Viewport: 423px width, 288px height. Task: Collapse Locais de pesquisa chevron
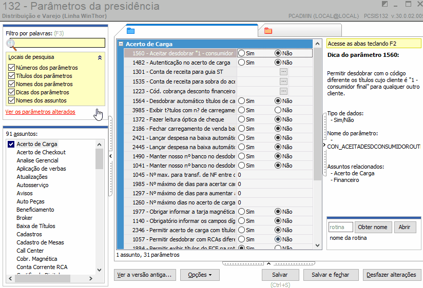pyautogui.click(x=100, y=57)
